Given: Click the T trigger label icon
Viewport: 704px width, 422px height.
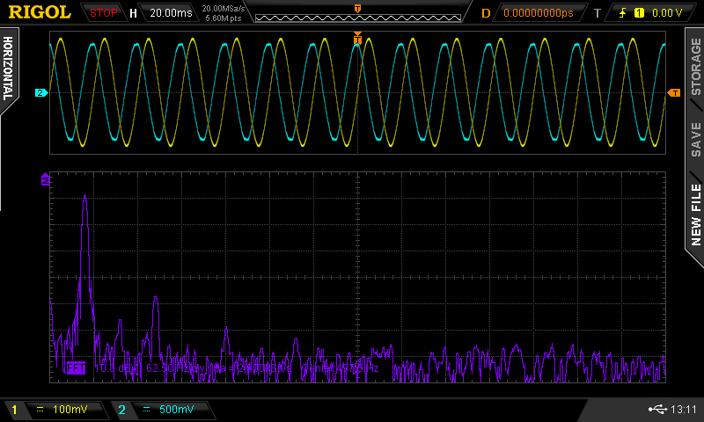Looking at the screenshot, I should coord(598,13).
